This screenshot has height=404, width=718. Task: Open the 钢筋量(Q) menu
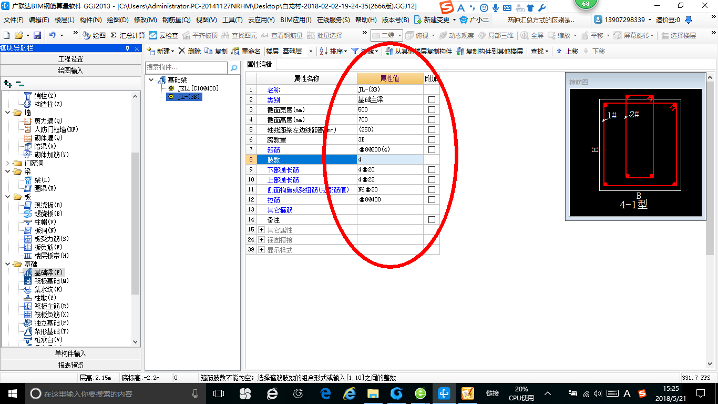176,20
